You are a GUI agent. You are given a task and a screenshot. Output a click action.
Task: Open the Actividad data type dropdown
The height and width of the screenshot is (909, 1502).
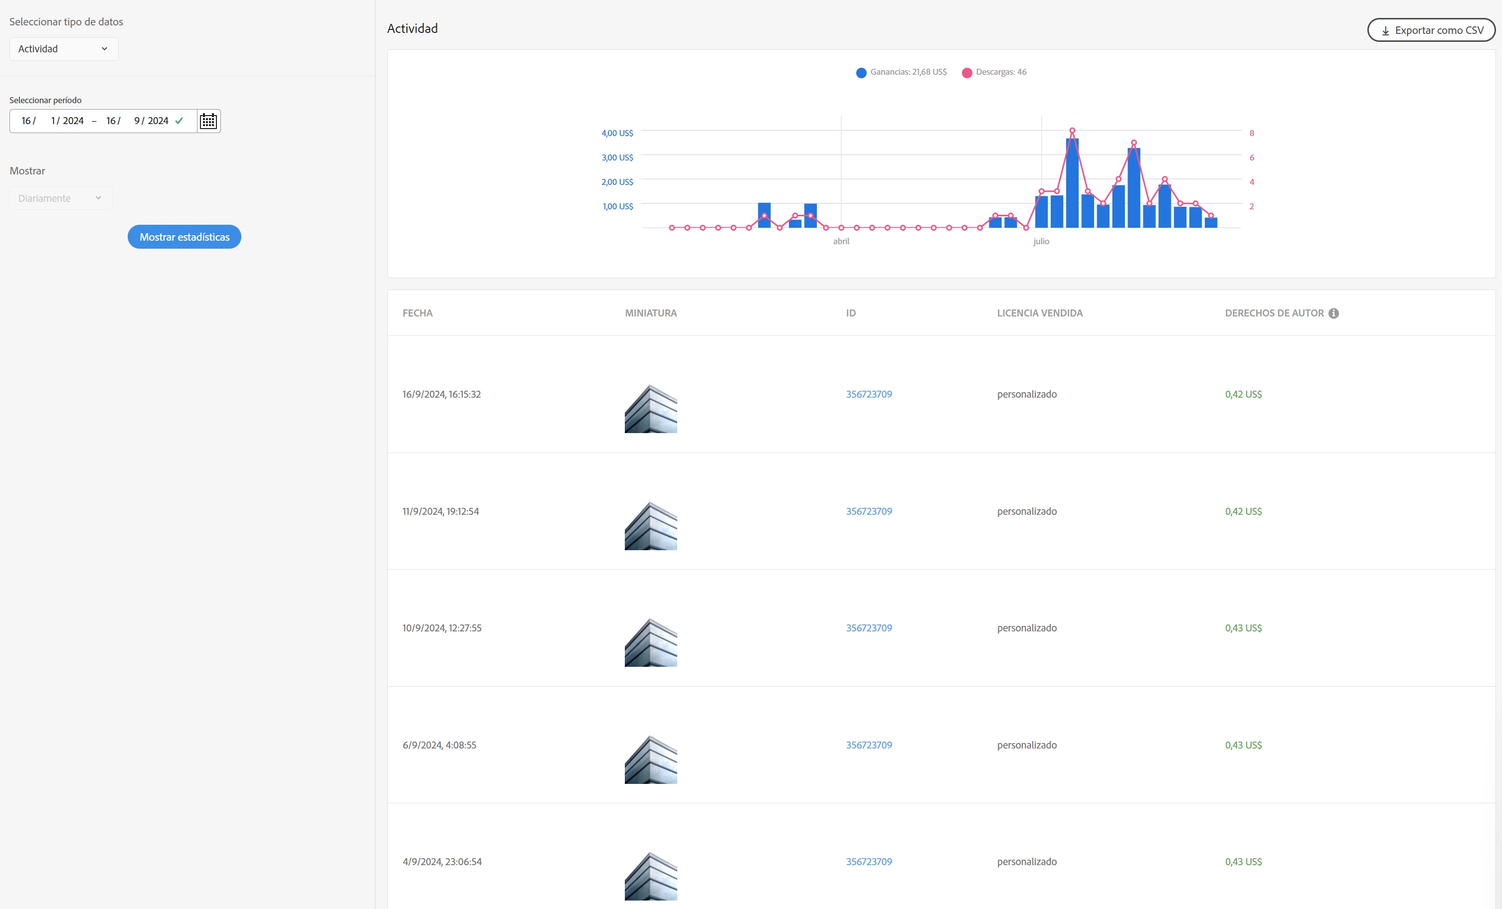[63, 49]
